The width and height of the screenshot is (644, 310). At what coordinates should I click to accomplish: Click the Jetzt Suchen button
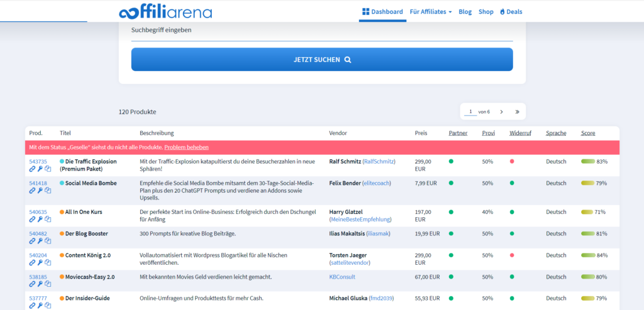point(322,60)
